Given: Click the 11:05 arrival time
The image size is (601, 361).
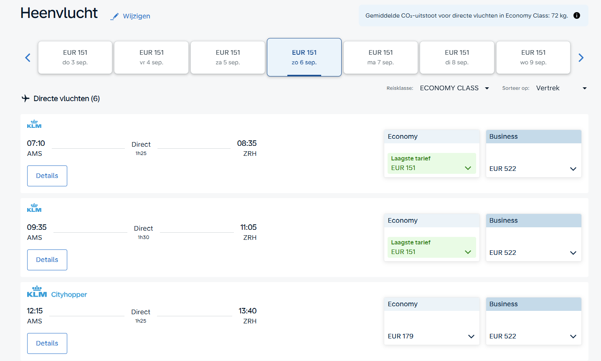Looking at the screenshot, I should point(249,227).
